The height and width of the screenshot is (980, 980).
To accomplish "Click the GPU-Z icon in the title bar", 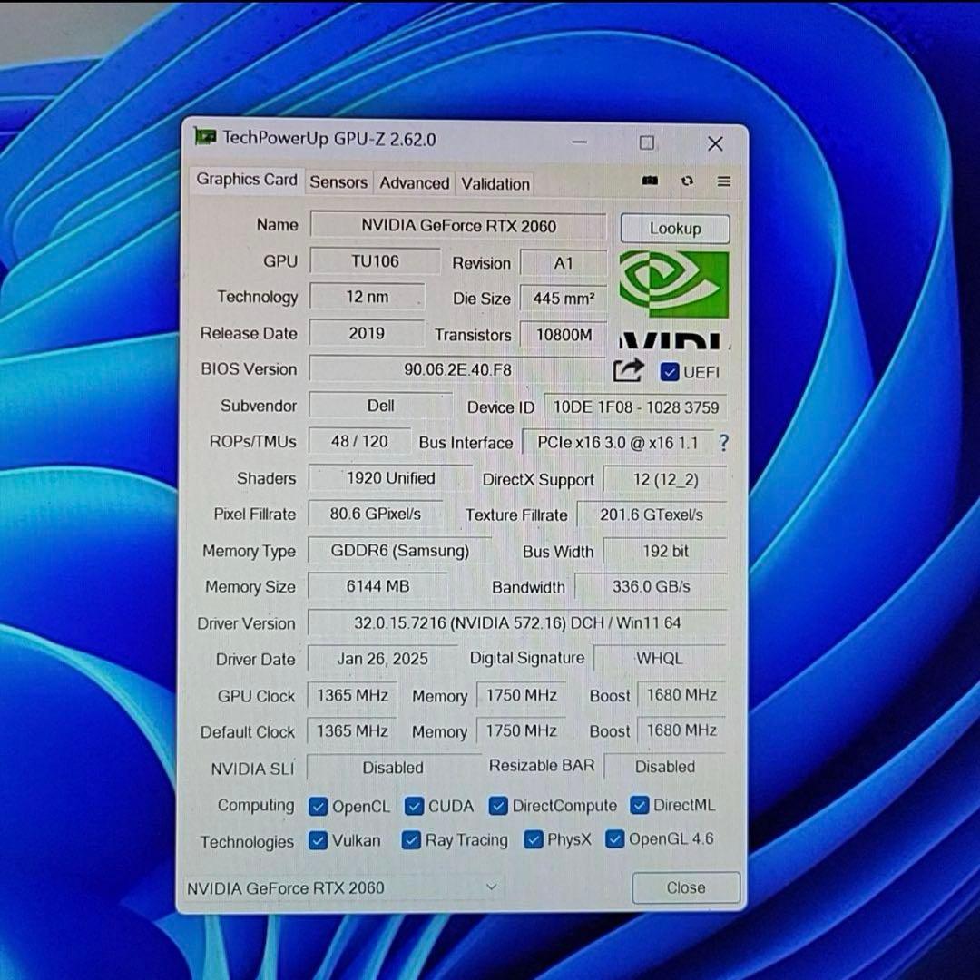I will [x=205, y=138].
